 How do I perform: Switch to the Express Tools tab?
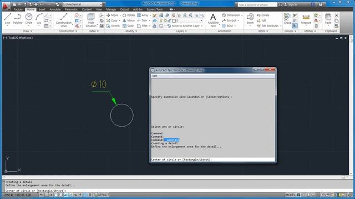coord(155,9)
